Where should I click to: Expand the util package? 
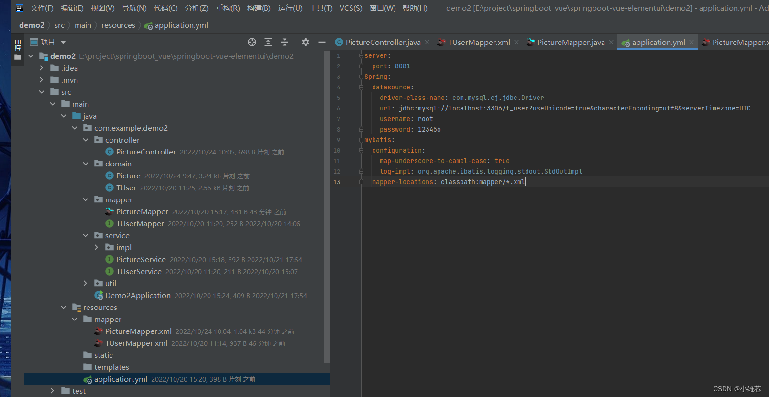click(86, 283)
